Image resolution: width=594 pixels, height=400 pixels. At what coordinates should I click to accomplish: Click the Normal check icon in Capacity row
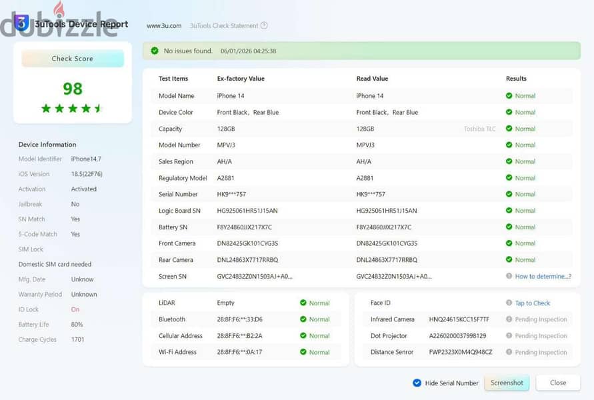point(509,129)
